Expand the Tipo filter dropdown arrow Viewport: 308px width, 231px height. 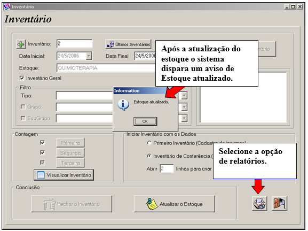tap(184, 96)
